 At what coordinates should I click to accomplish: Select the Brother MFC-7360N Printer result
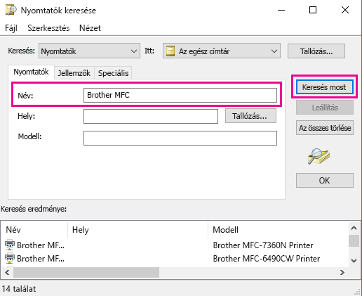click(x=175, y=245)
